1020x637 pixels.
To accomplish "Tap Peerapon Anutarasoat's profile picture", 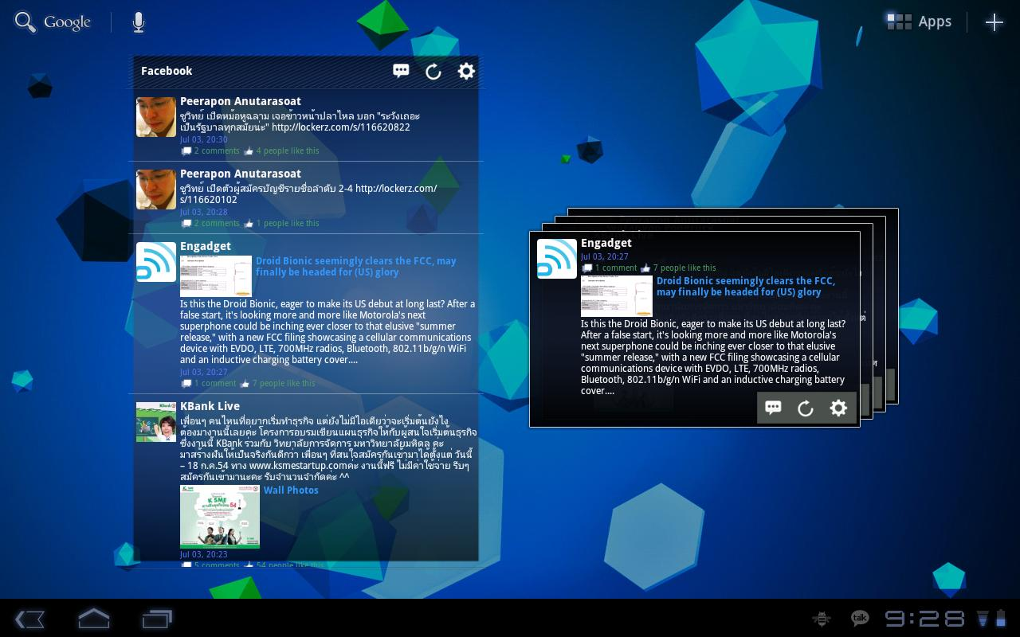I will (156, 117).
